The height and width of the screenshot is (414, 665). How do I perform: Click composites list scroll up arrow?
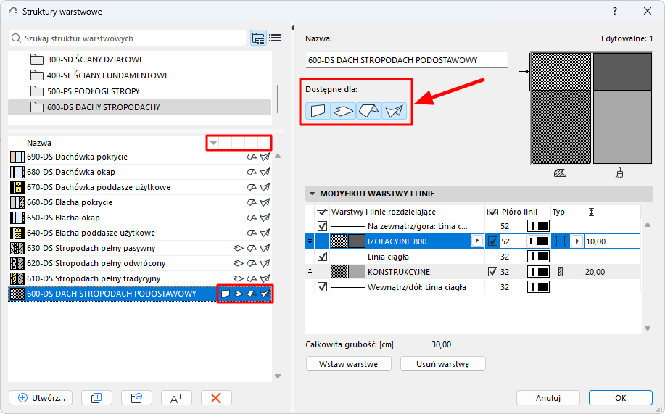coord(278,156)
